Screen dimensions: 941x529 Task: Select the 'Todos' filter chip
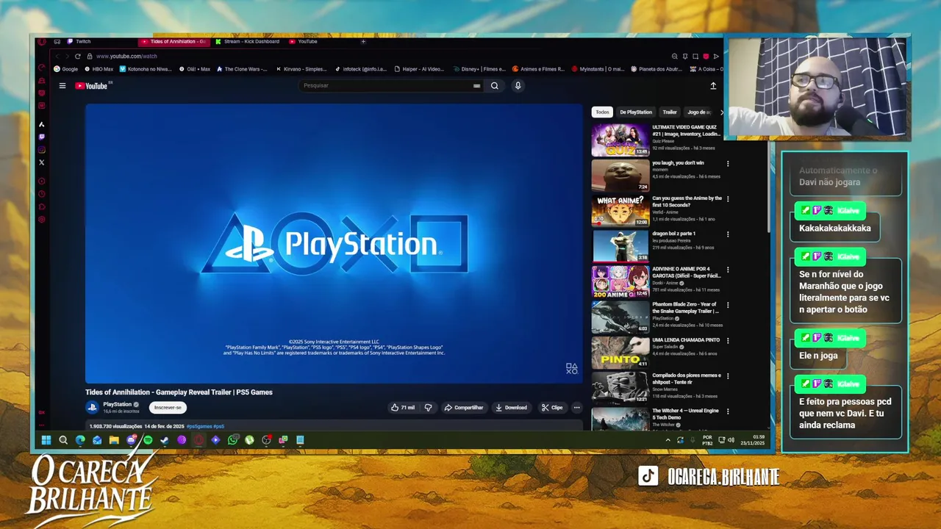(x=602, y=112)
